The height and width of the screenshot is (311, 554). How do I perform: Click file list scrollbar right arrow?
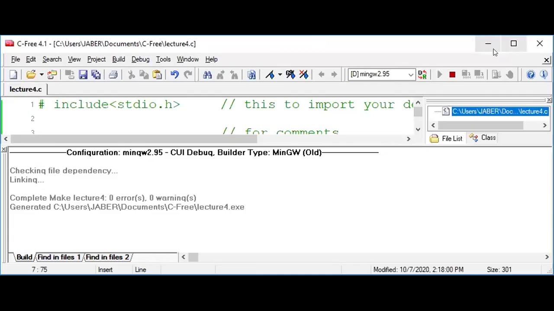(x=544, y=125)
